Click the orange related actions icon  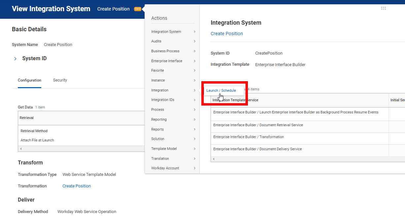click(138, 9)
